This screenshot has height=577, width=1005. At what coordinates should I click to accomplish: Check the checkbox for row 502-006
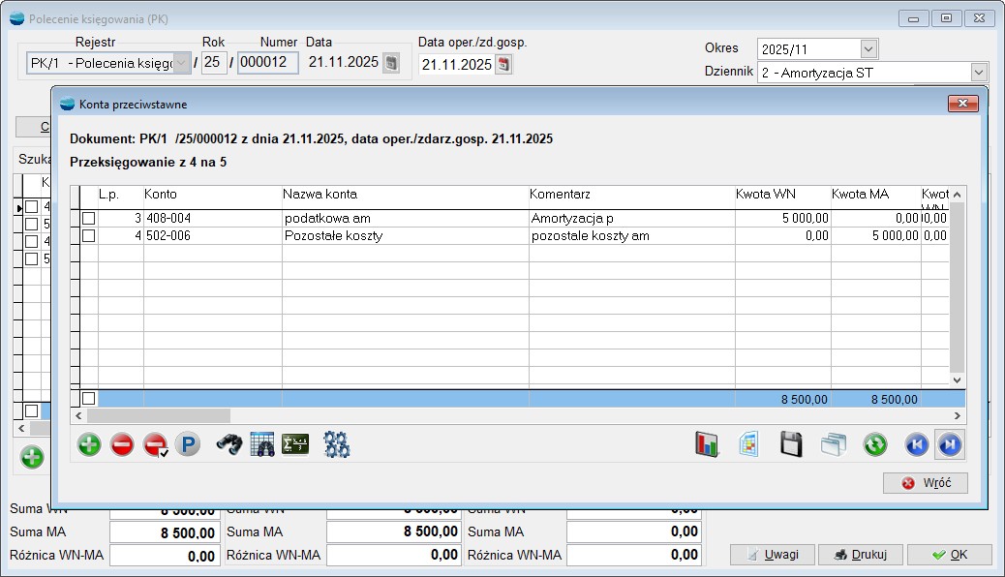coord(89,235)
